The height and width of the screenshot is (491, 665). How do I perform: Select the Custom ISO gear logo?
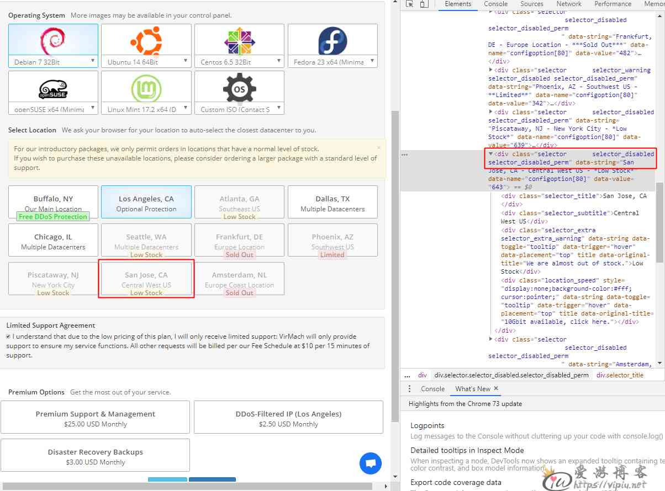239,88
